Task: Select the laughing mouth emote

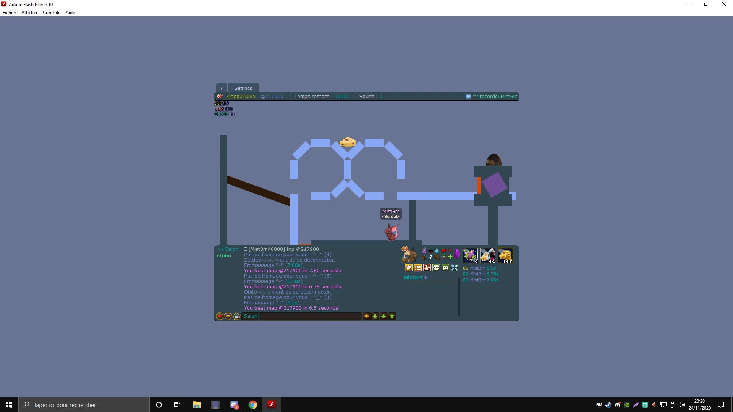Action: click(430, 251)
